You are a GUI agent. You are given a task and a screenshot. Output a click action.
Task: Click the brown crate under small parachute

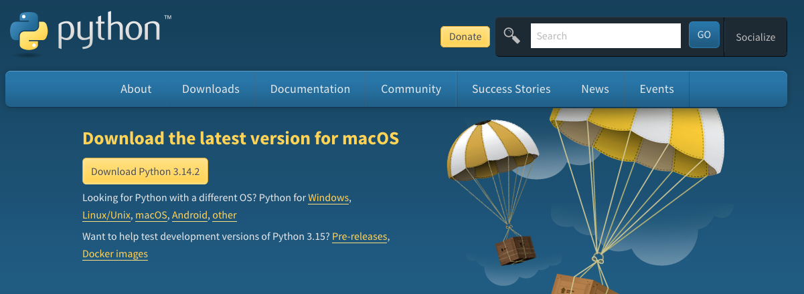pos(515,251)
